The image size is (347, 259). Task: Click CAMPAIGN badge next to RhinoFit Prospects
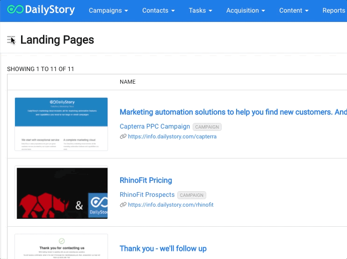(x=192, y=195)
